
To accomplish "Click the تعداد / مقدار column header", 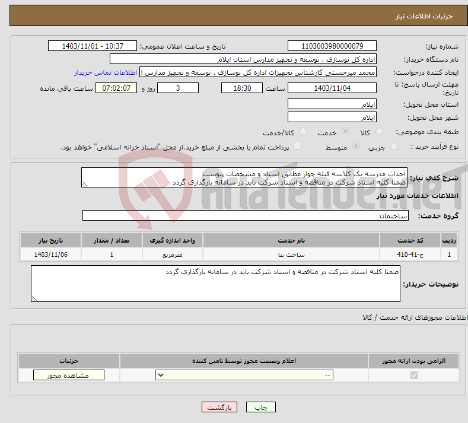I will point(112,240).
